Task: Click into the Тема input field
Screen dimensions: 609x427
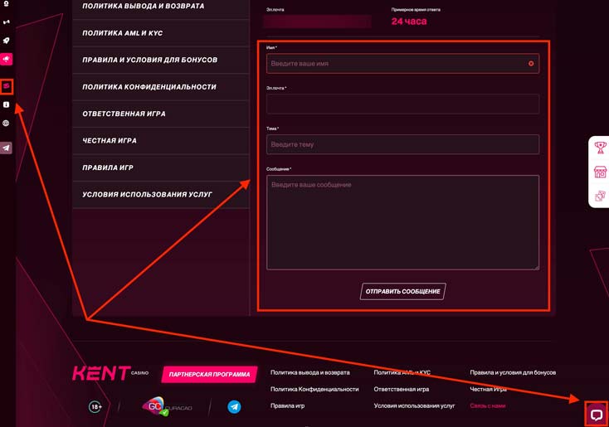Action: tap(402, 144)
